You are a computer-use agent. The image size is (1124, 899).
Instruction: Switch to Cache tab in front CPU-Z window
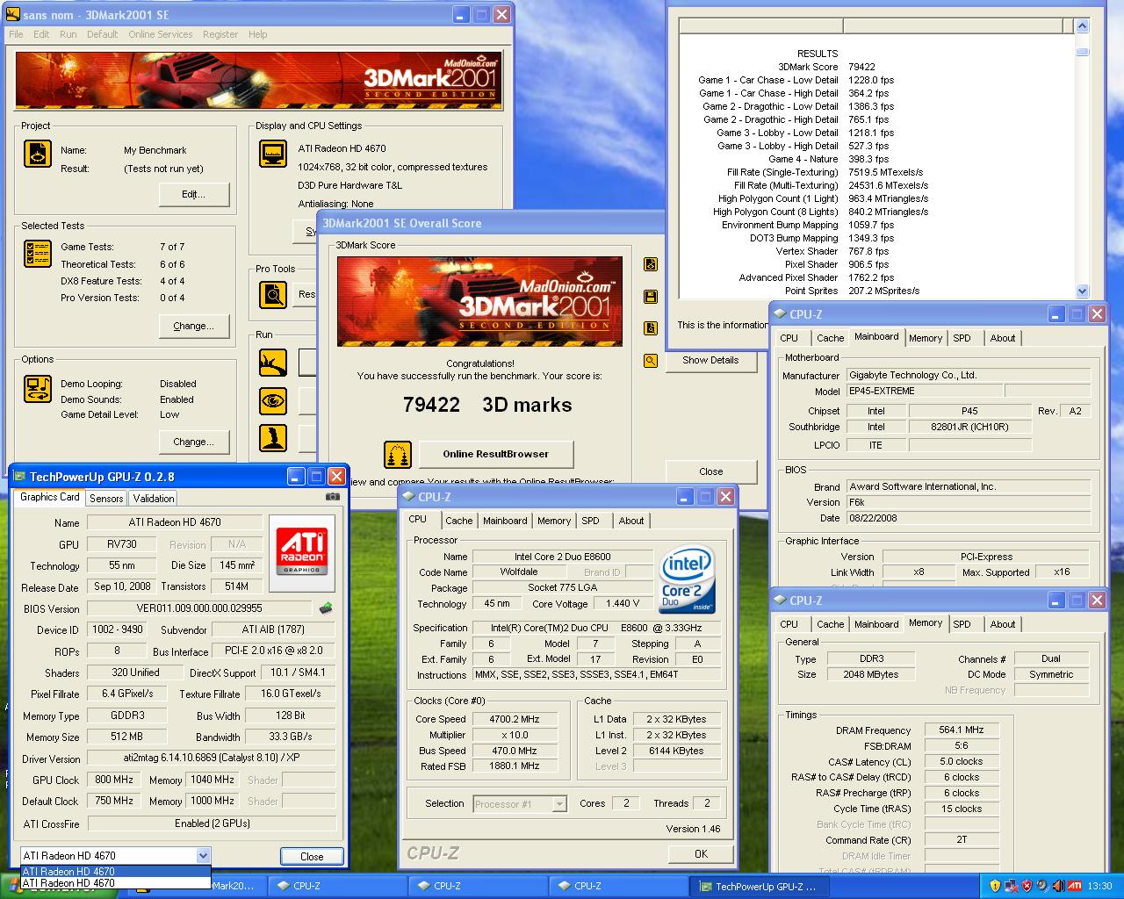(x=458, y=521)
